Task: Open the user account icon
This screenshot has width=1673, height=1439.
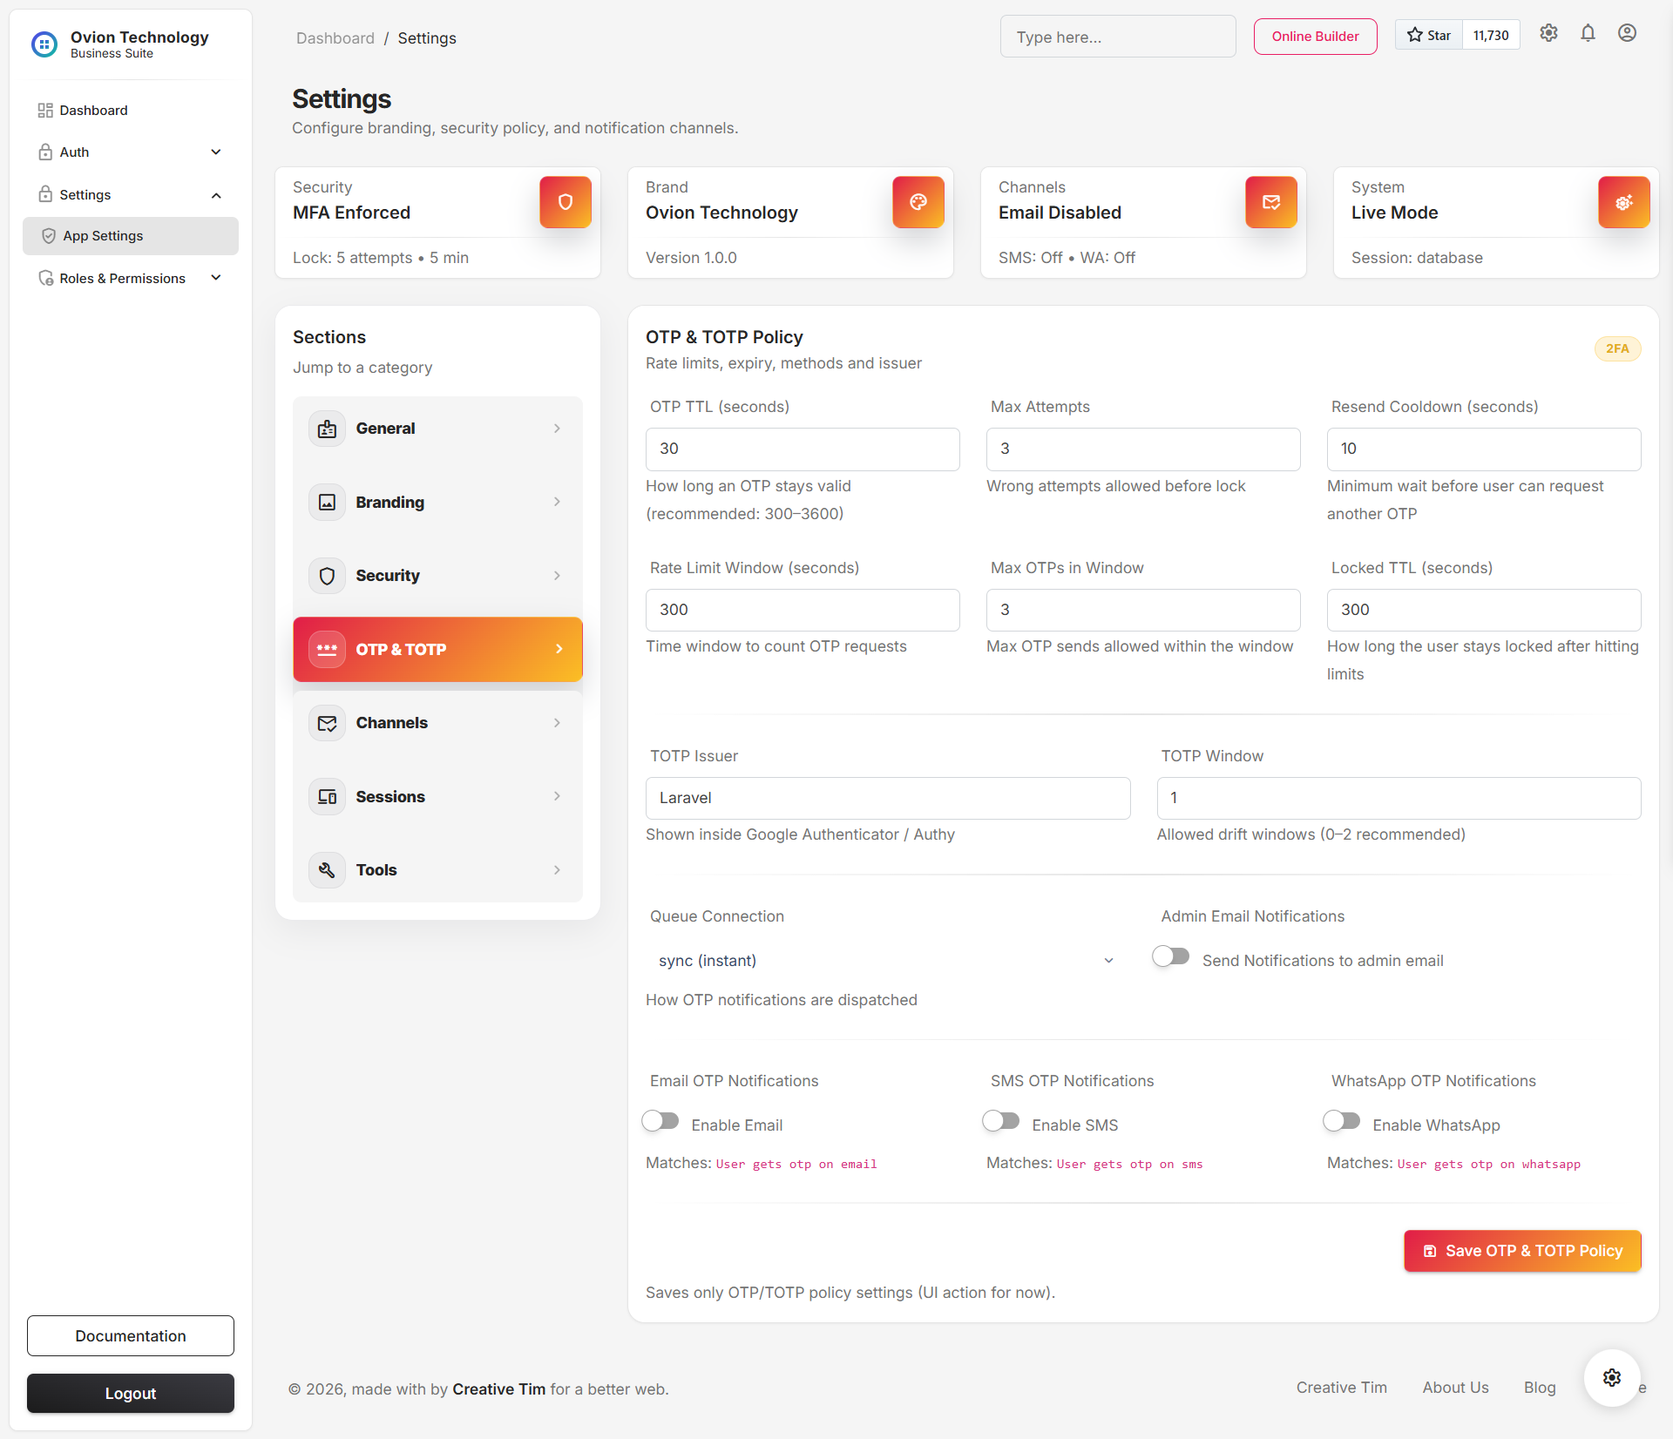Action: 1627,33
